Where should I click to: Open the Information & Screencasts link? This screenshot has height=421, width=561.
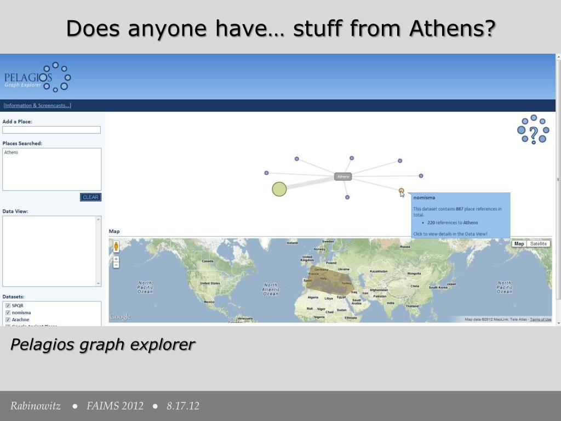[37, 106]
